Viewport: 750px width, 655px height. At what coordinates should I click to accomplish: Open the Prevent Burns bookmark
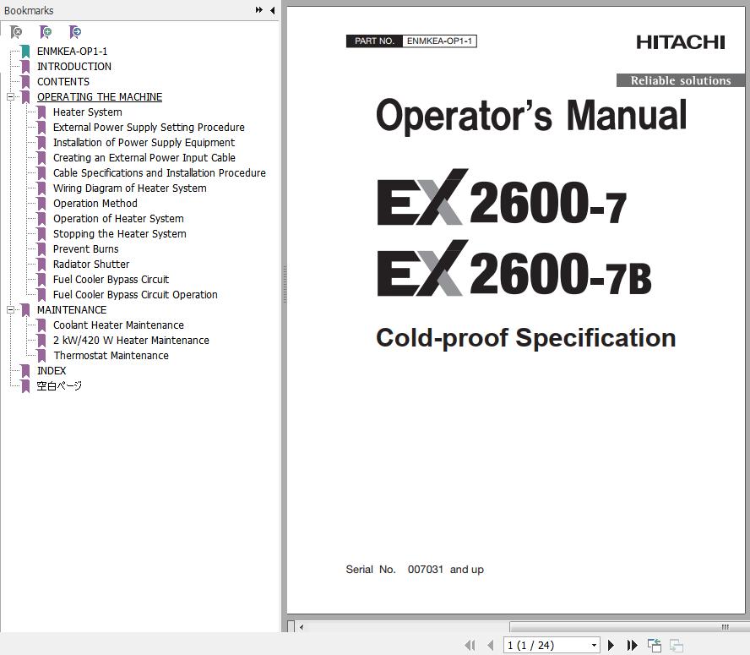(85, 249)
